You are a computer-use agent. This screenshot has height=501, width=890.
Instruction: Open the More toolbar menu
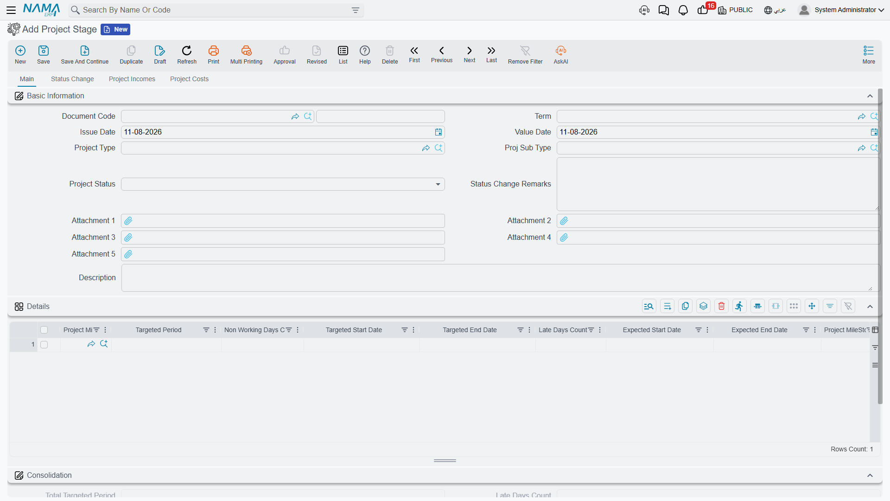(x=869, y=55)
